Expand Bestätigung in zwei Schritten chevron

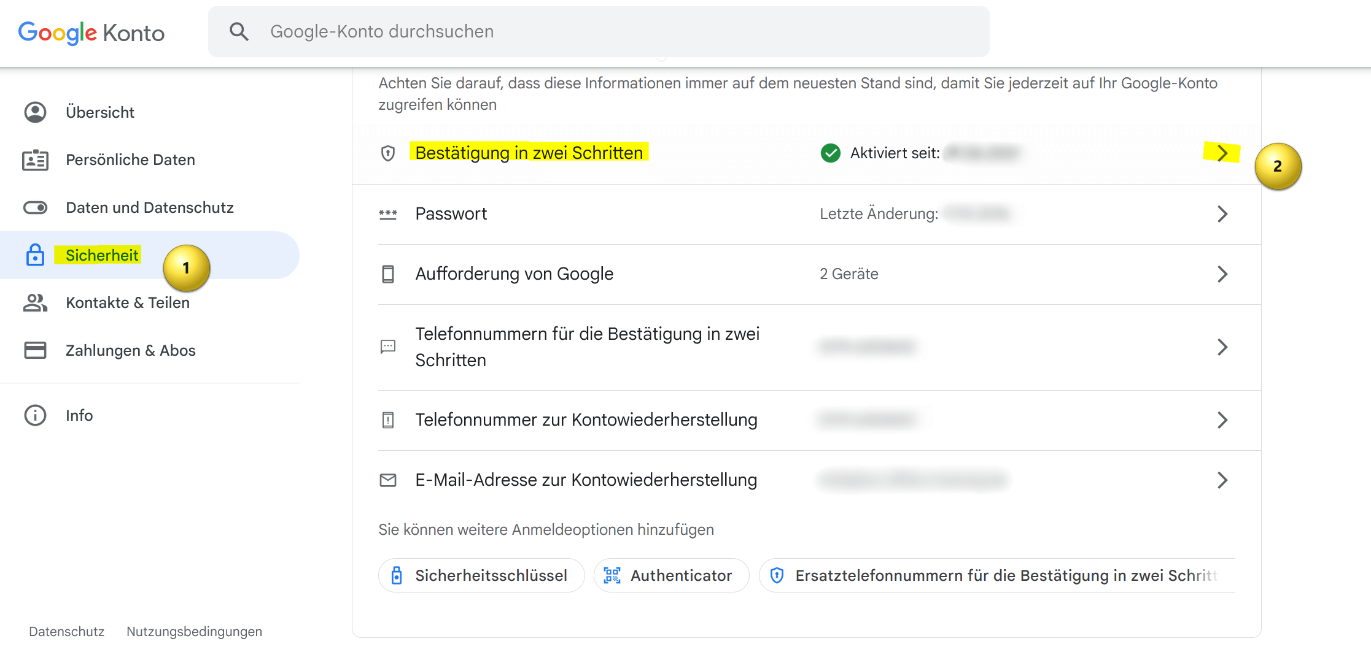pos(1222,153)
